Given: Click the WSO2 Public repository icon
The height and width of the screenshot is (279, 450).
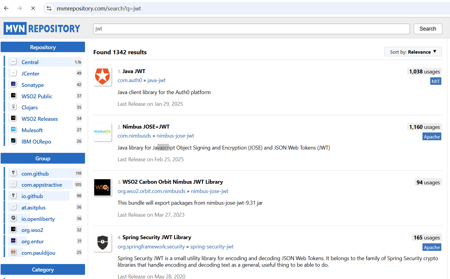Looking at the screenshot, I should [x=13, y=96].
